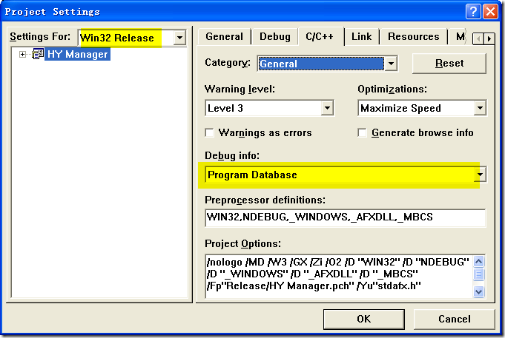Open the Category dropdown arrow
The height and width of the screenshot is (338, 505).
click(391, 64)
